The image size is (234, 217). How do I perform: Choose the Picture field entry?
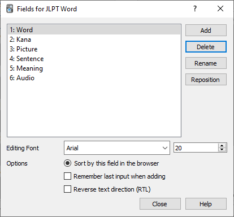(94, 49)
